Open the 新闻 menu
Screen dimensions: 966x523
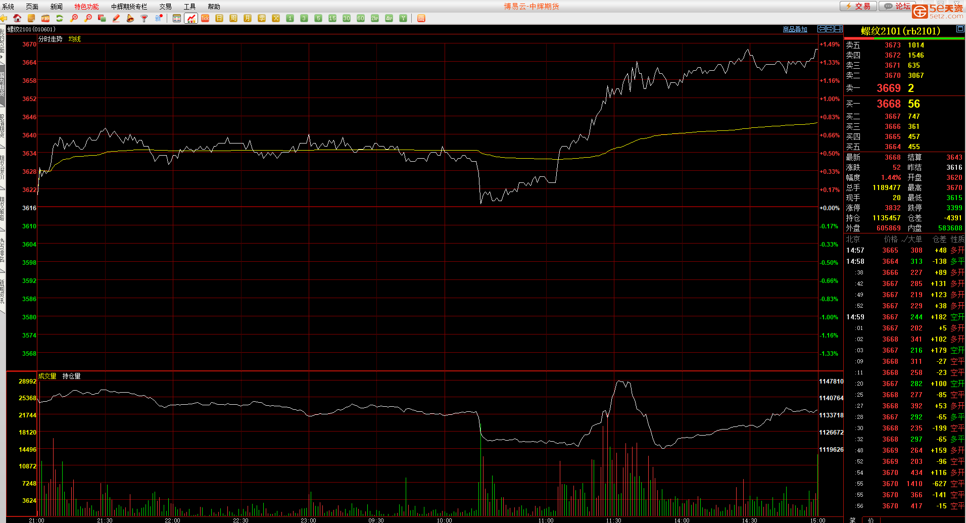tap(57, 7)
